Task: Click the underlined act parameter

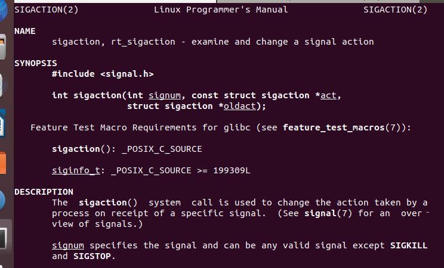Action: pos(328,95)
